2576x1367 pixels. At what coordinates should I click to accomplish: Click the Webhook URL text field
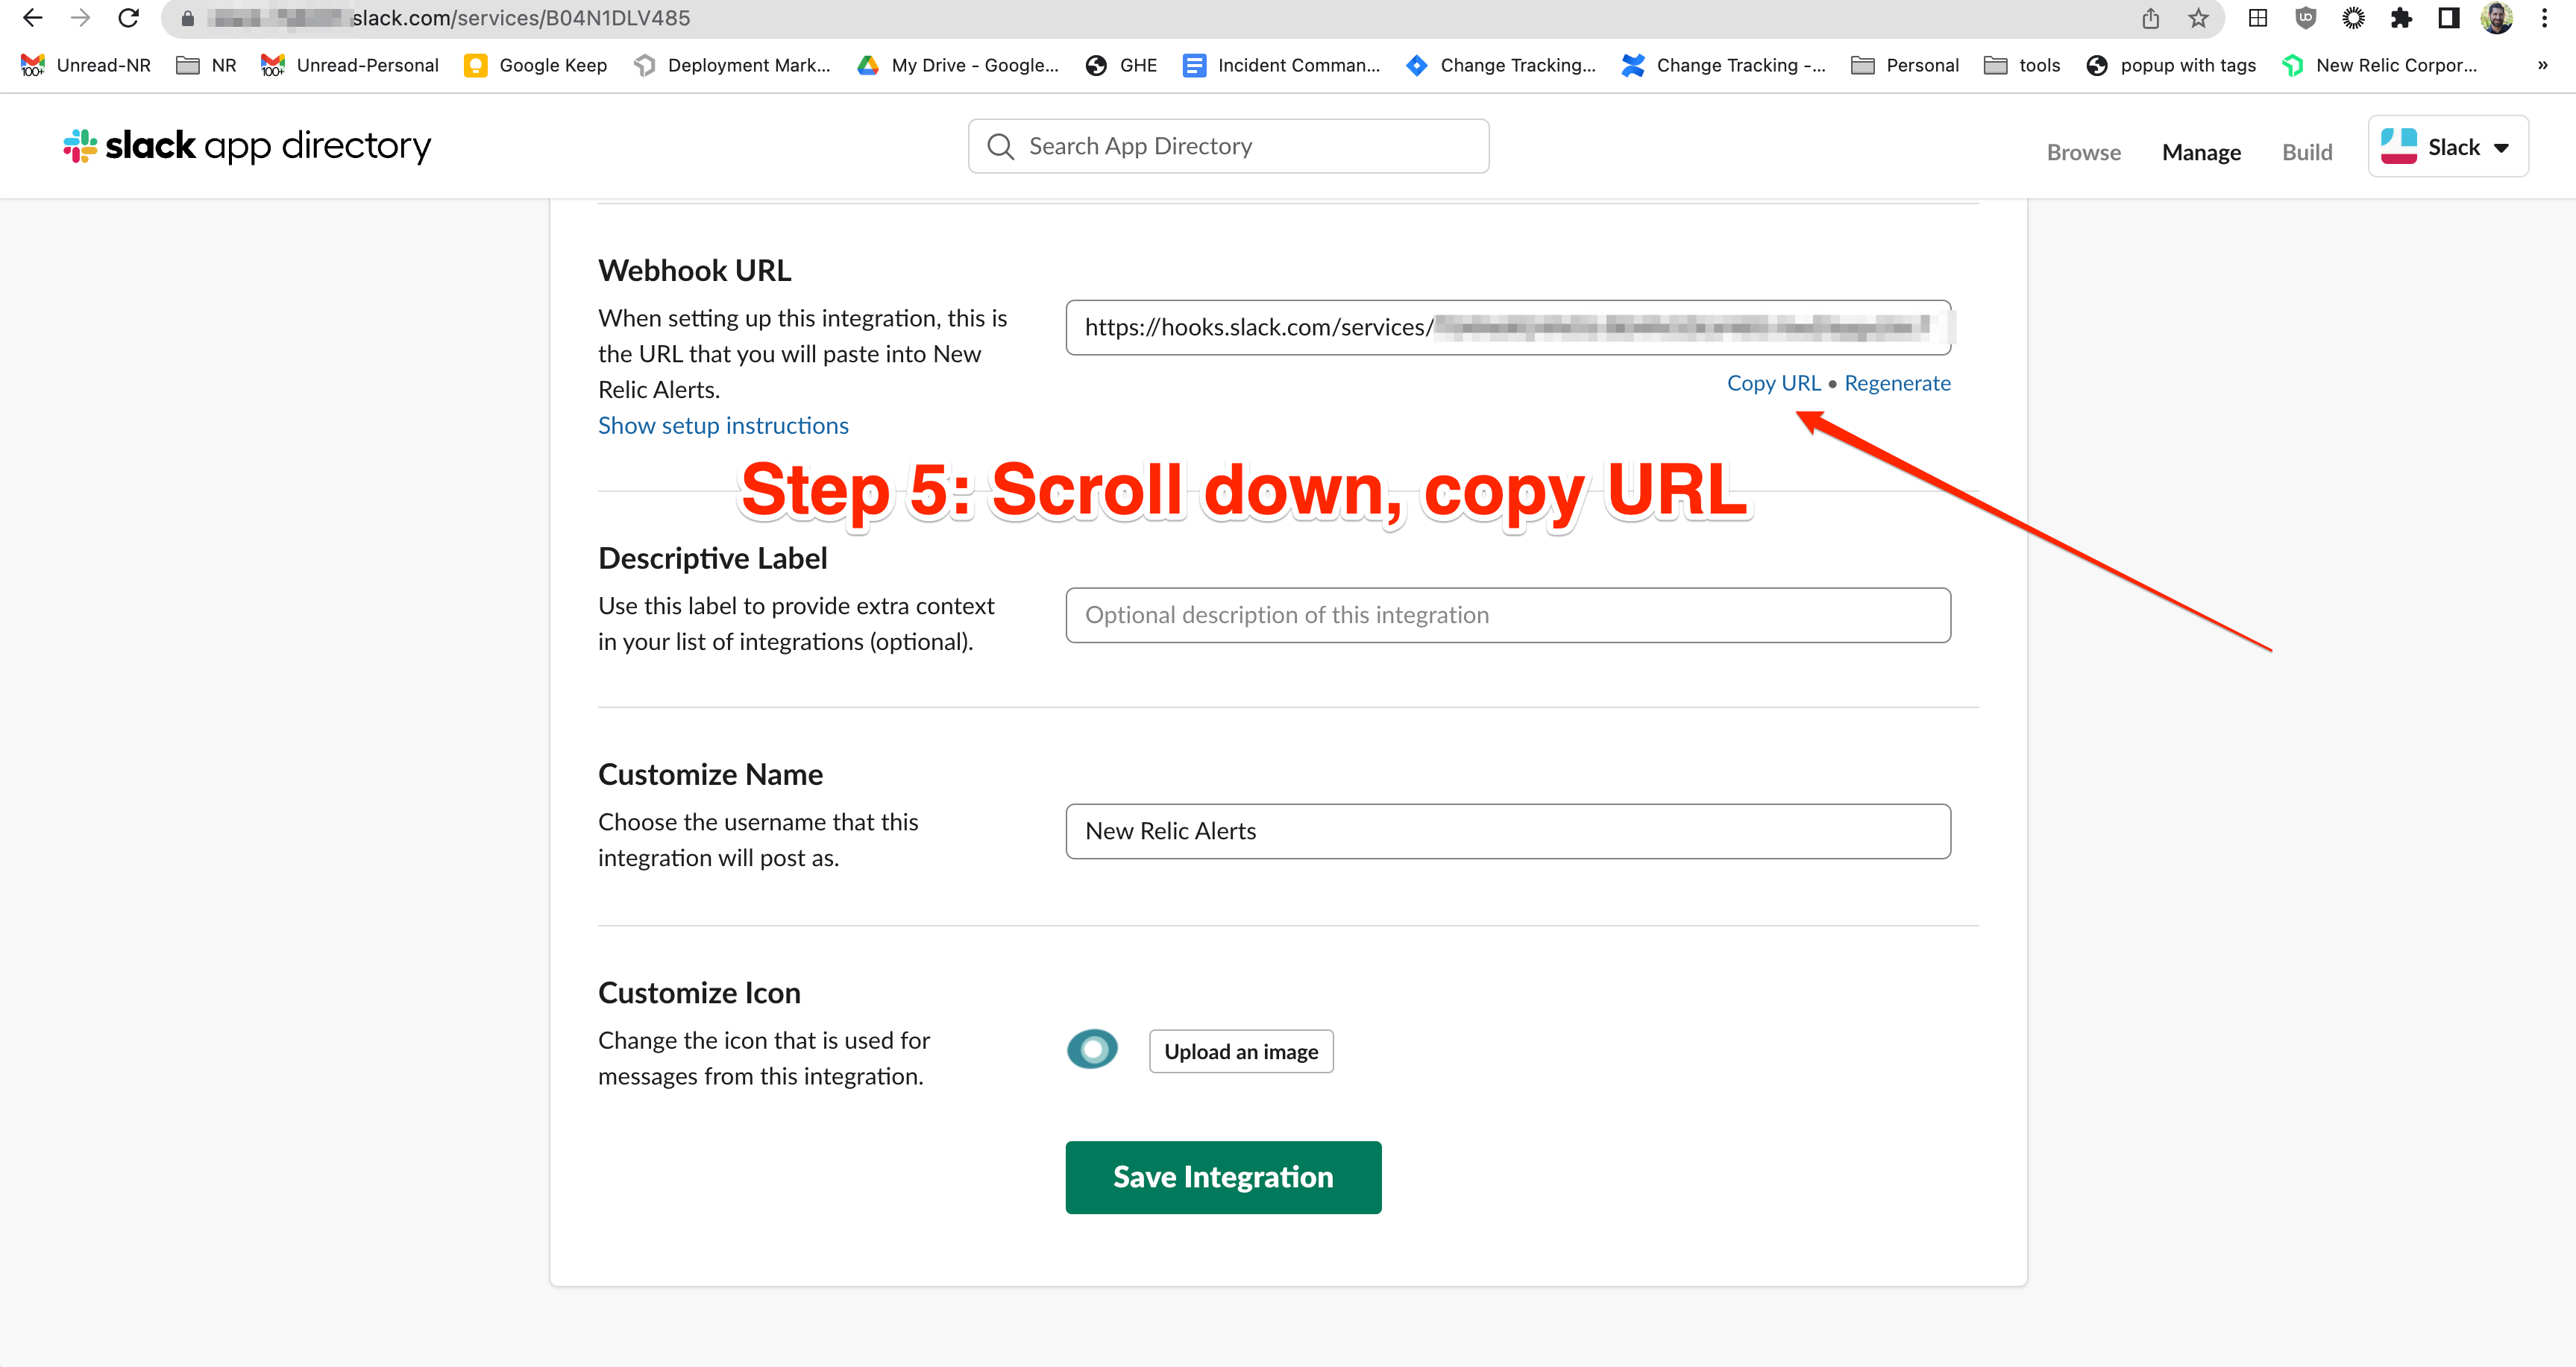(1508, 326)
